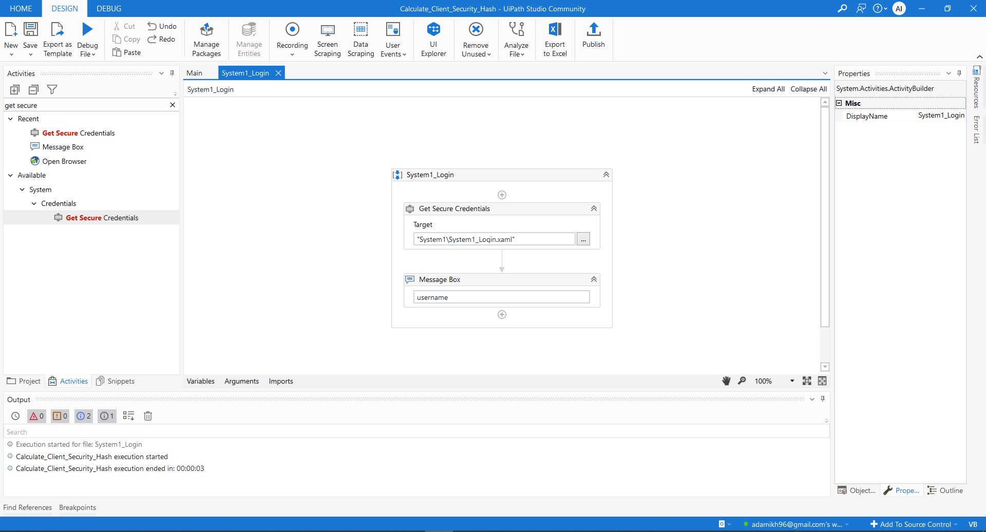Viewport: 986px width, 532px height.
Task: Clear the activities search text
Action: pyautogui.click(x=173, y=105)
